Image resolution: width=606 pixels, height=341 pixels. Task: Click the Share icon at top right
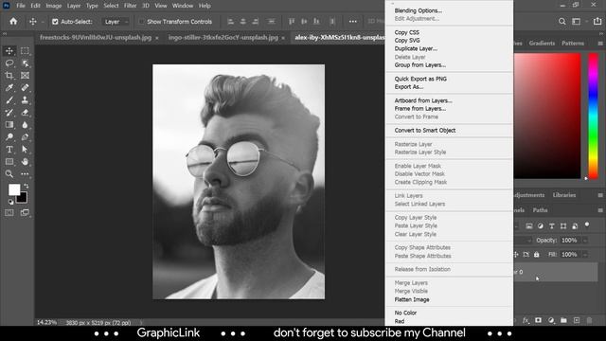pos(597,21)
